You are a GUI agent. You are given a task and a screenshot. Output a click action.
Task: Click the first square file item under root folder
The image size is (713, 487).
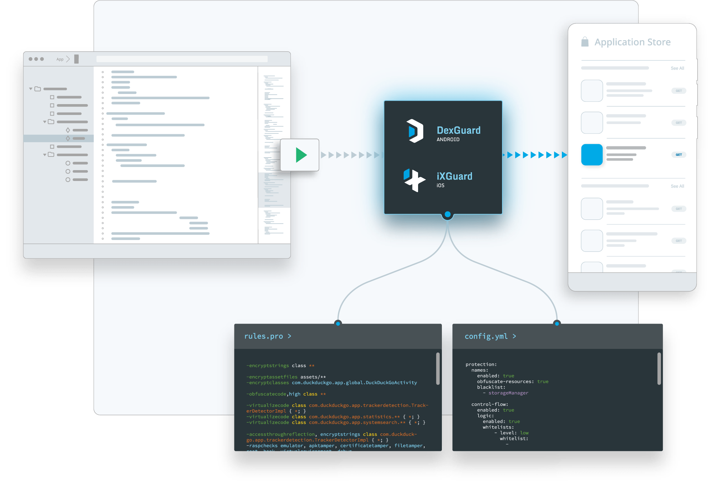point(66,97)
